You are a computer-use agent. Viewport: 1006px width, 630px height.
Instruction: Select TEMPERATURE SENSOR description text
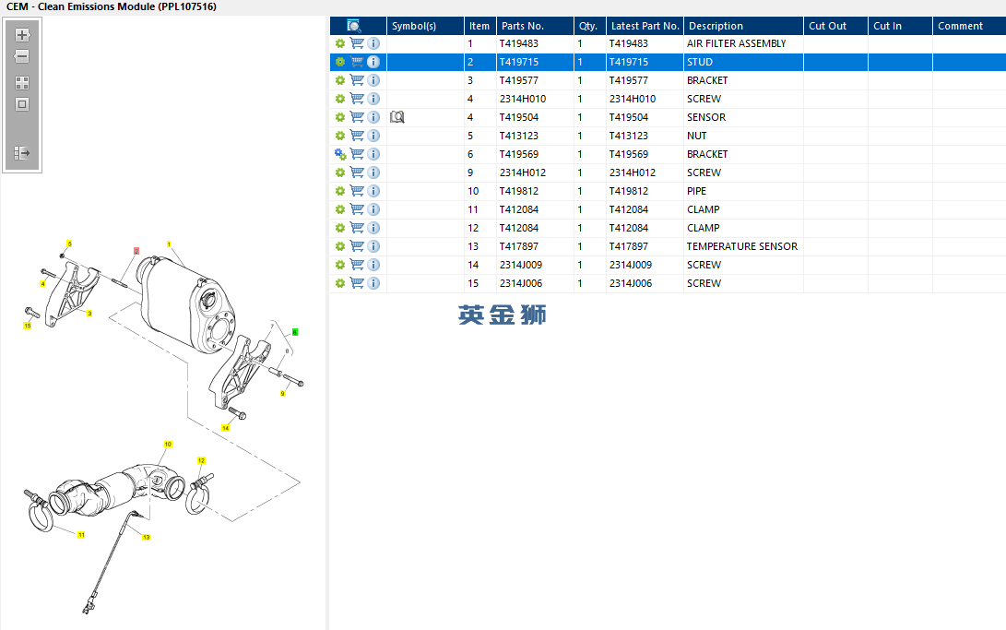pos(742,246)
